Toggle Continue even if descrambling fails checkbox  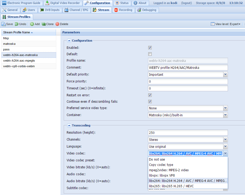click(150, 101)
